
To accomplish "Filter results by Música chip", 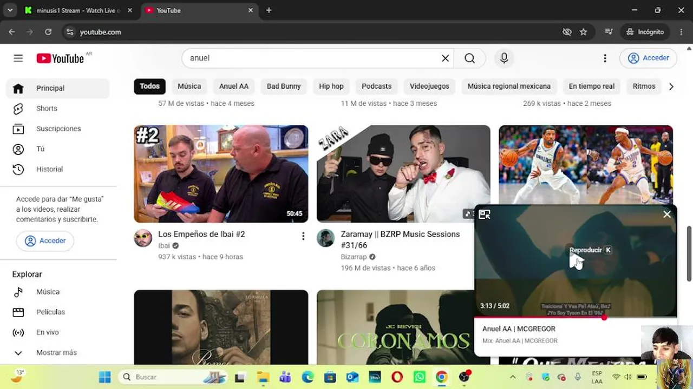I will click(x=189, y=86).
